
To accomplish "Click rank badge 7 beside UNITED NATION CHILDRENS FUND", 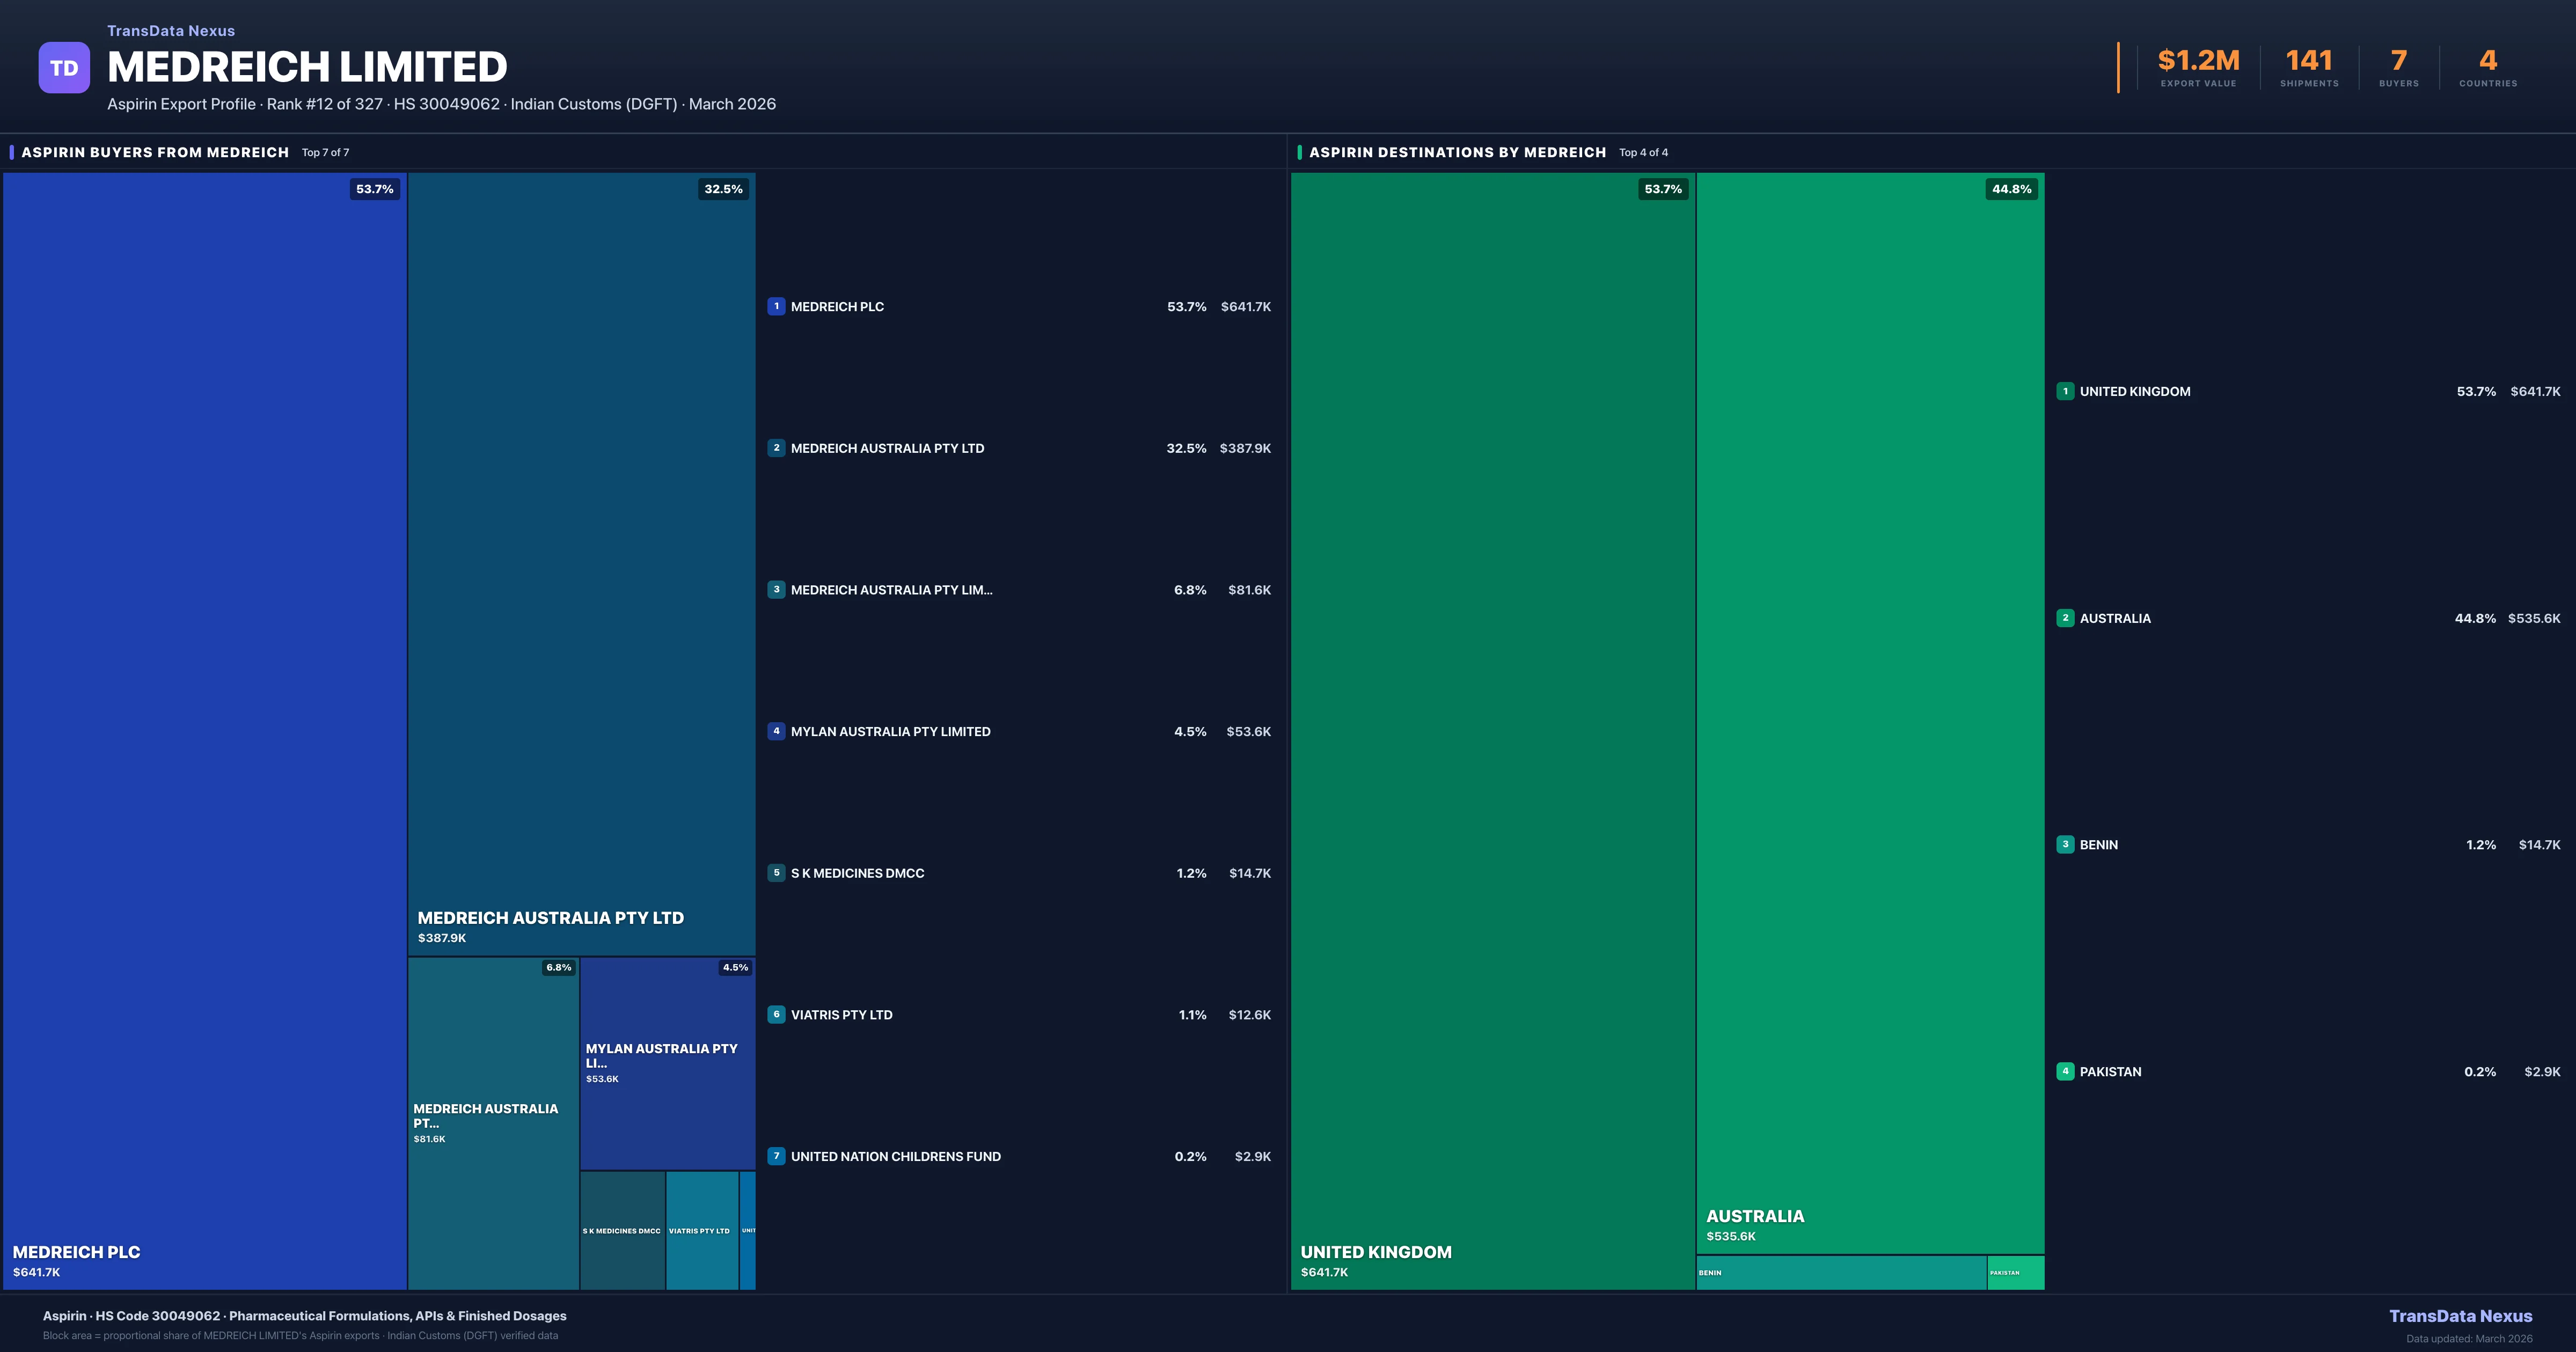I will pos(776,1156).
